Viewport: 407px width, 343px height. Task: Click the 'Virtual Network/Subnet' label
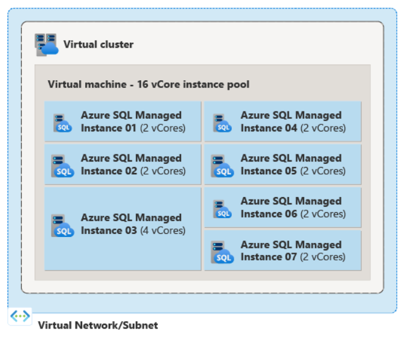98,326
